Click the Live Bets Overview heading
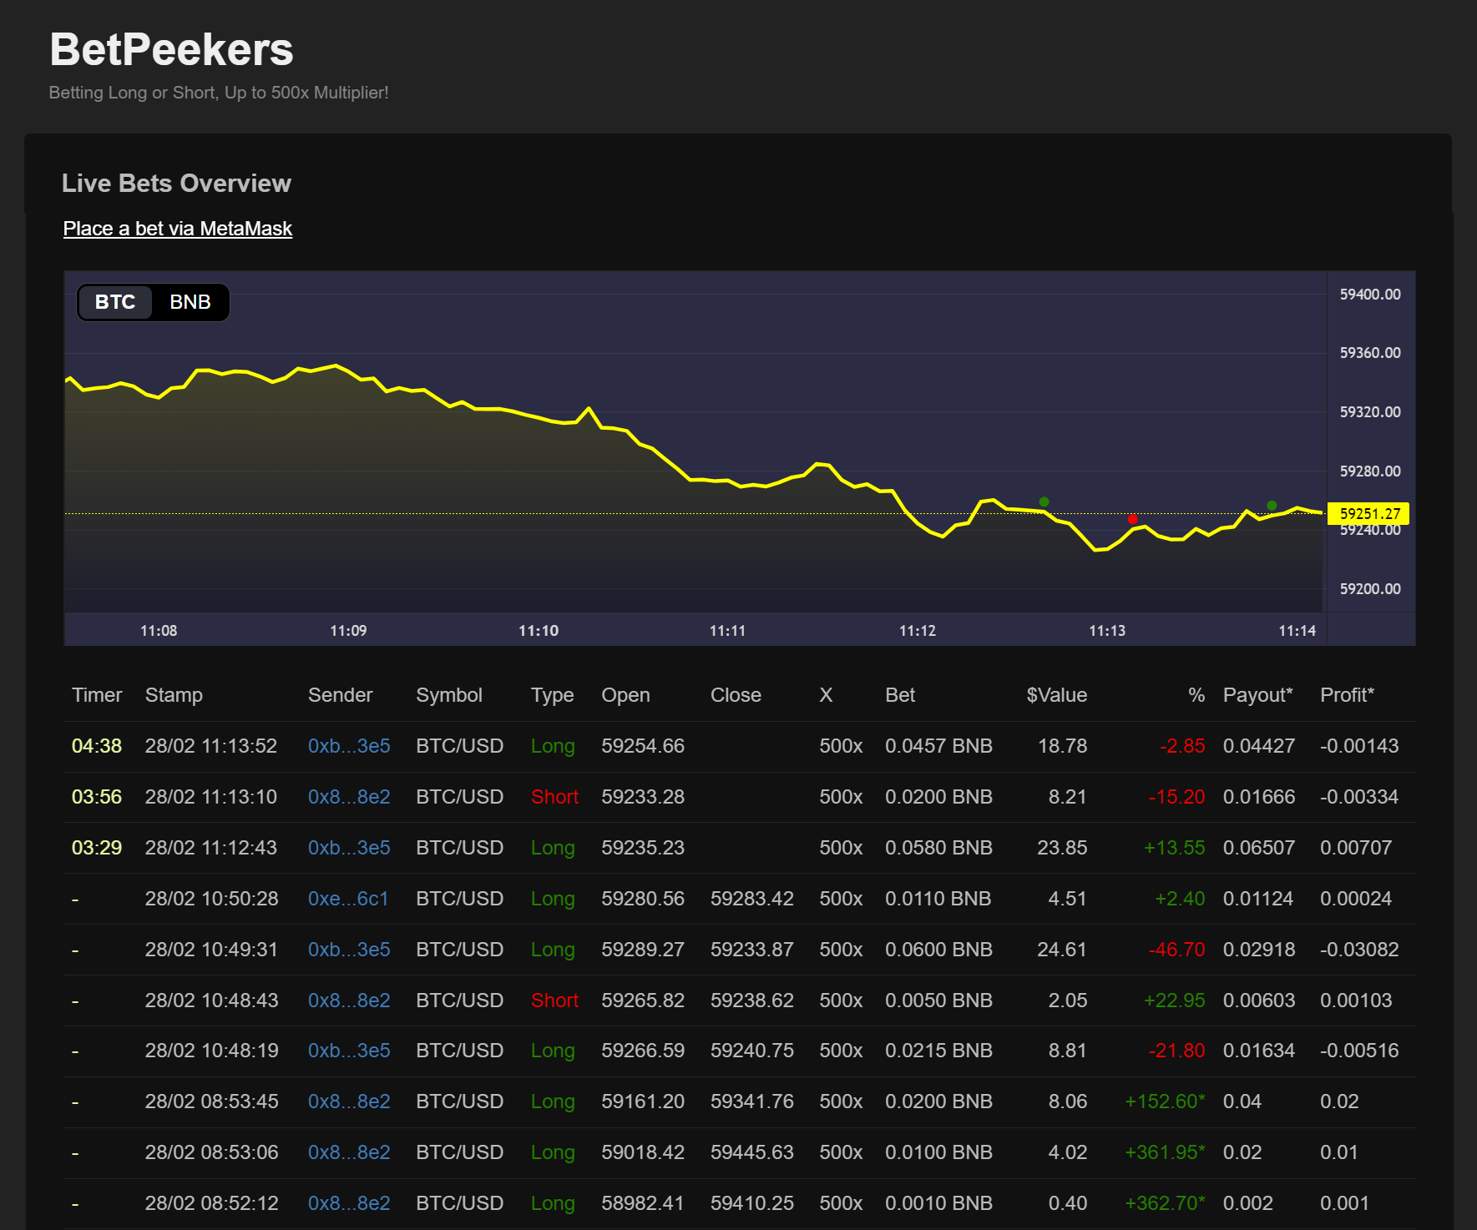 (176, 184)
